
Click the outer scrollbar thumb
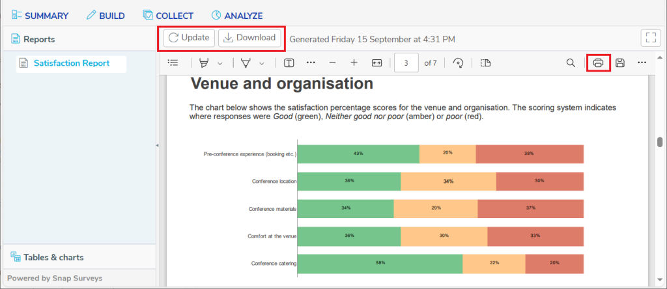(x=660, y=142)
